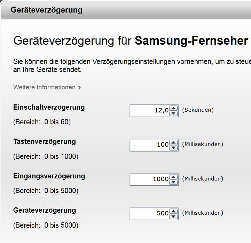Increase the Tastenverzögerung value with up arrow
Image resolution: width=251 pixels, height=243 pixels.
click(173, 142)
